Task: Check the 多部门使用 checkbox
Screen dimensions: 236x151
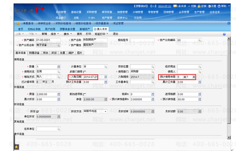Action: (x=85, y=72)
